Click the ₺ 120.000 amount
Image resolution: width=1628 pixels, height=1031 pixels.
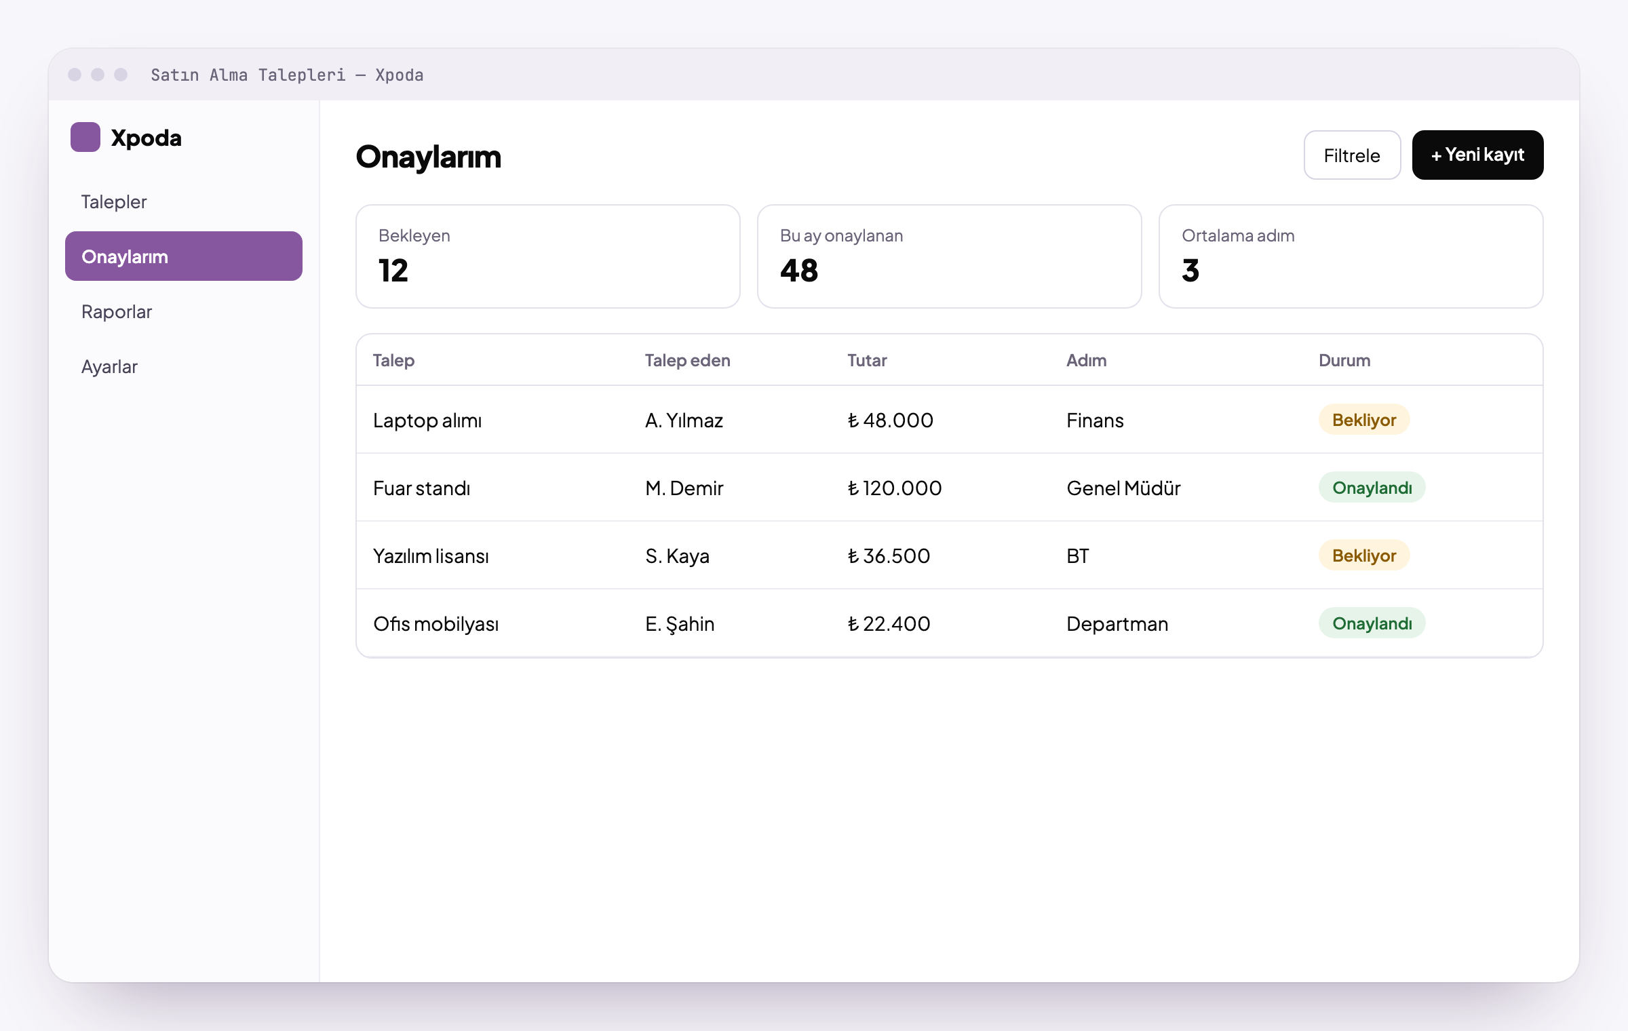(x=894, y=488)
